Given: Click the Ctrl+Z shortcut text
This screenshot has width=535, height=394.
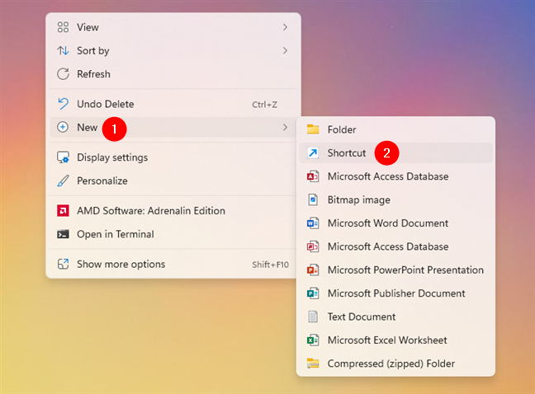Looking at the screenshot, I should click(264, 105).
